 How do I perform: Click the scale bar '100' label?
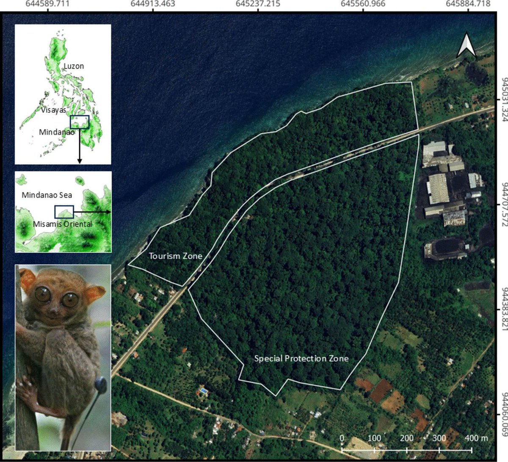pos(374,438)
